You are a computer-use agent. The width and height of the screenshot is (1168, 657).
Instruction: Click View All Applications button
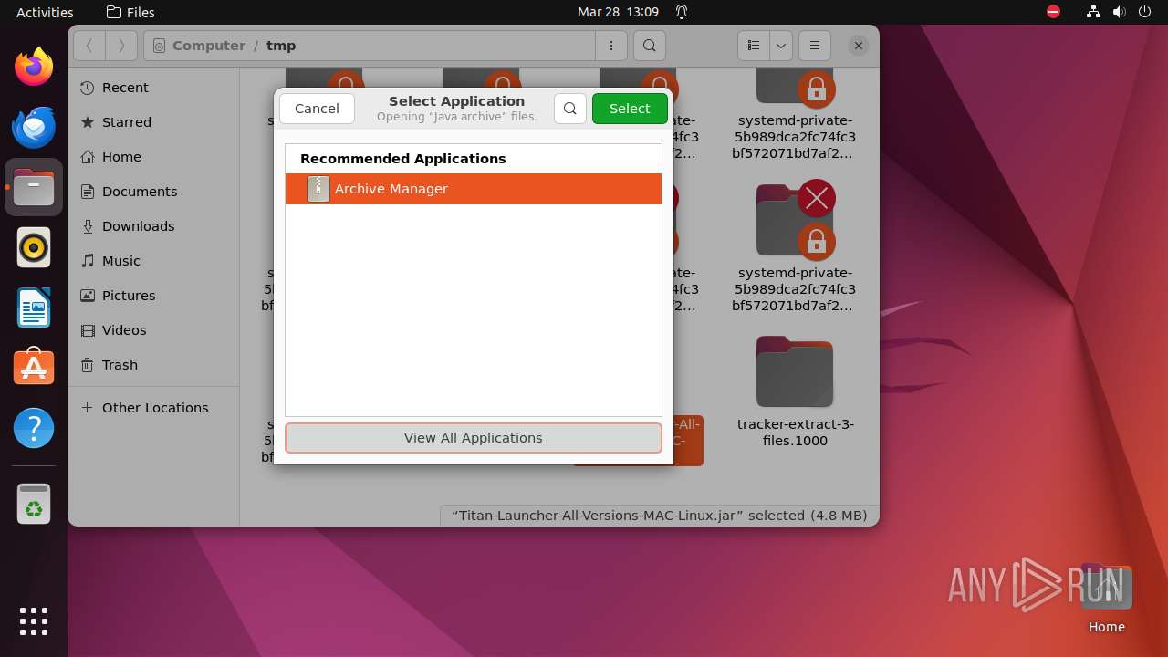click(474, 438)
